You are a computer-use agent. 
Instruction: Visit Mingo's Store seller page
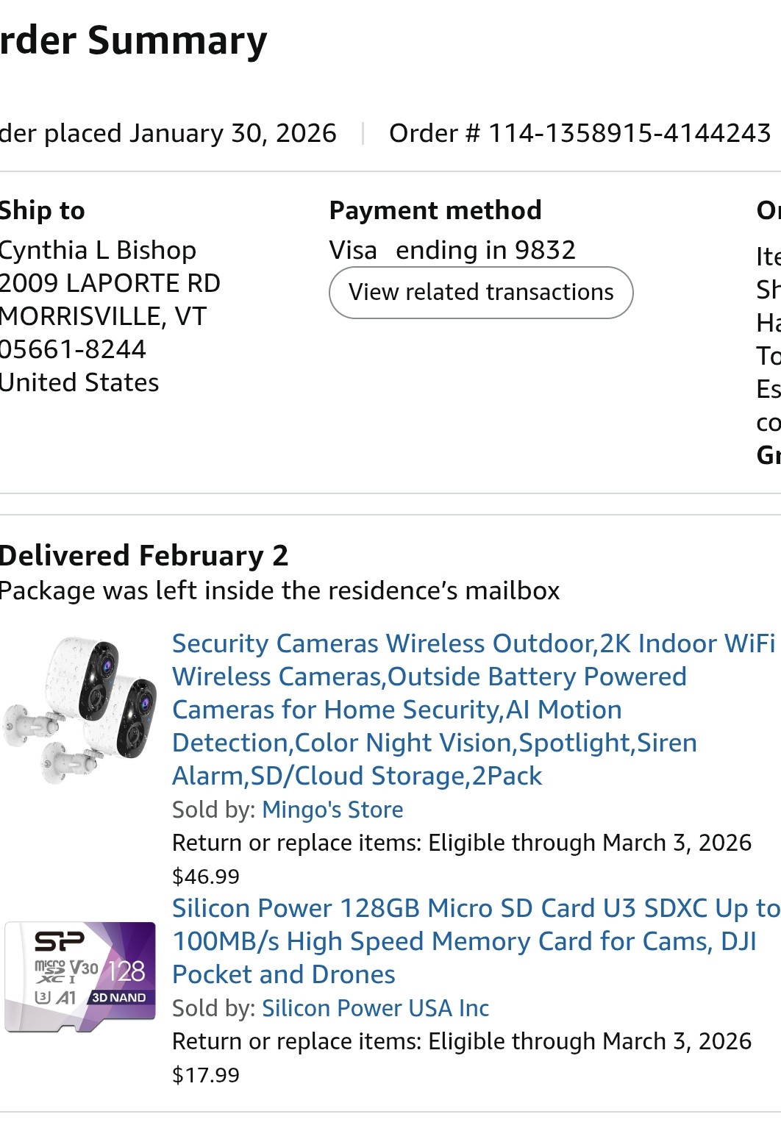point(332,810)
